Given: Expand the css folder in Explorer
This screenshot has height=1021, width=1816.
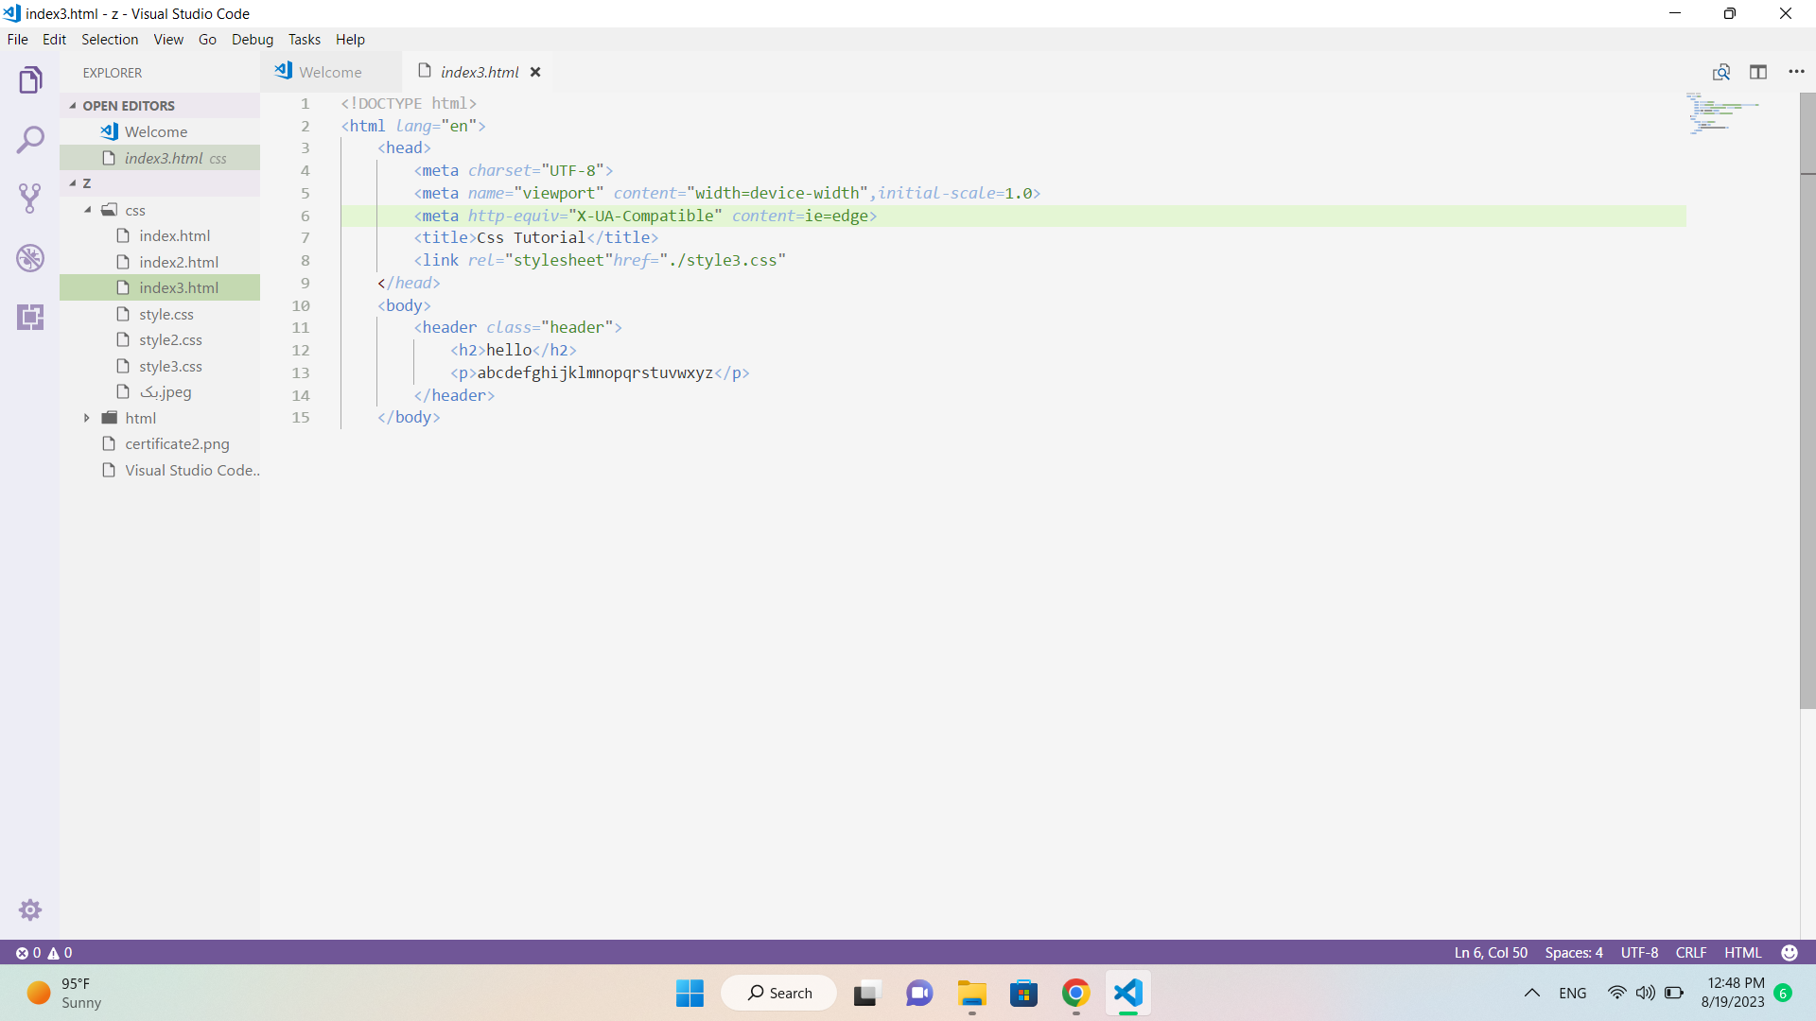Looking at the screenshot, I should click(x=86, y=210).
